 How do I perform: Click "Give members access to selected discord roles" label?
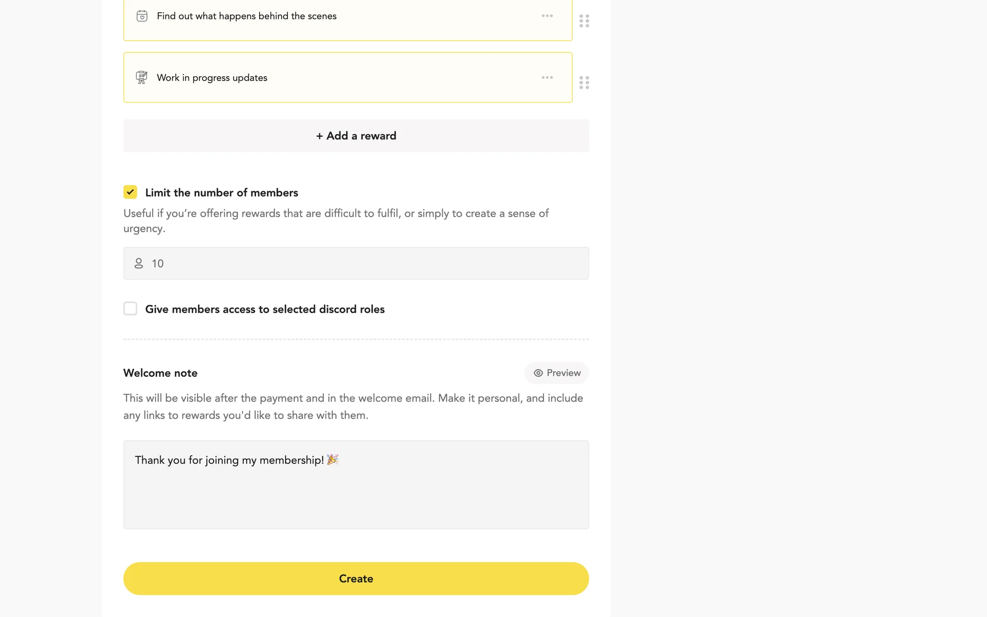265,309
